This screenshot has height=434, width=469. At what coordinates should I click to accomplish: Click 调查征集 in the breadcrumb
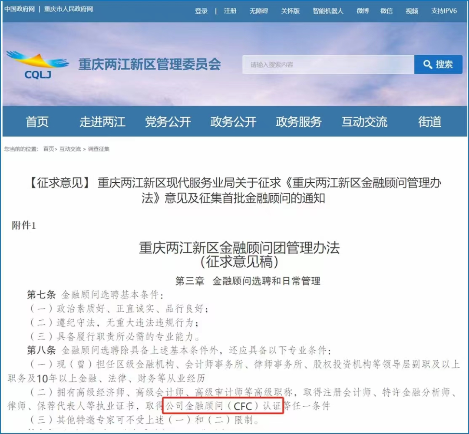click(99, 149)
